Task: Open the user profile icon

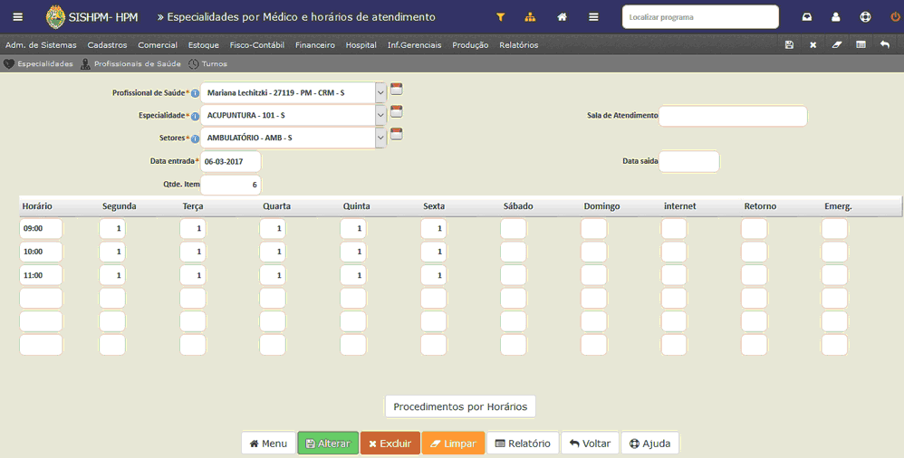Action: coord(835,17)
